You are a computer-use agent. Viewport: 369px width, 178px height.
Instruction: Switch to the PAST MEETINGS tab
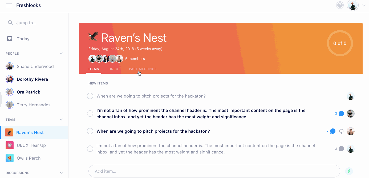[143, 69]
